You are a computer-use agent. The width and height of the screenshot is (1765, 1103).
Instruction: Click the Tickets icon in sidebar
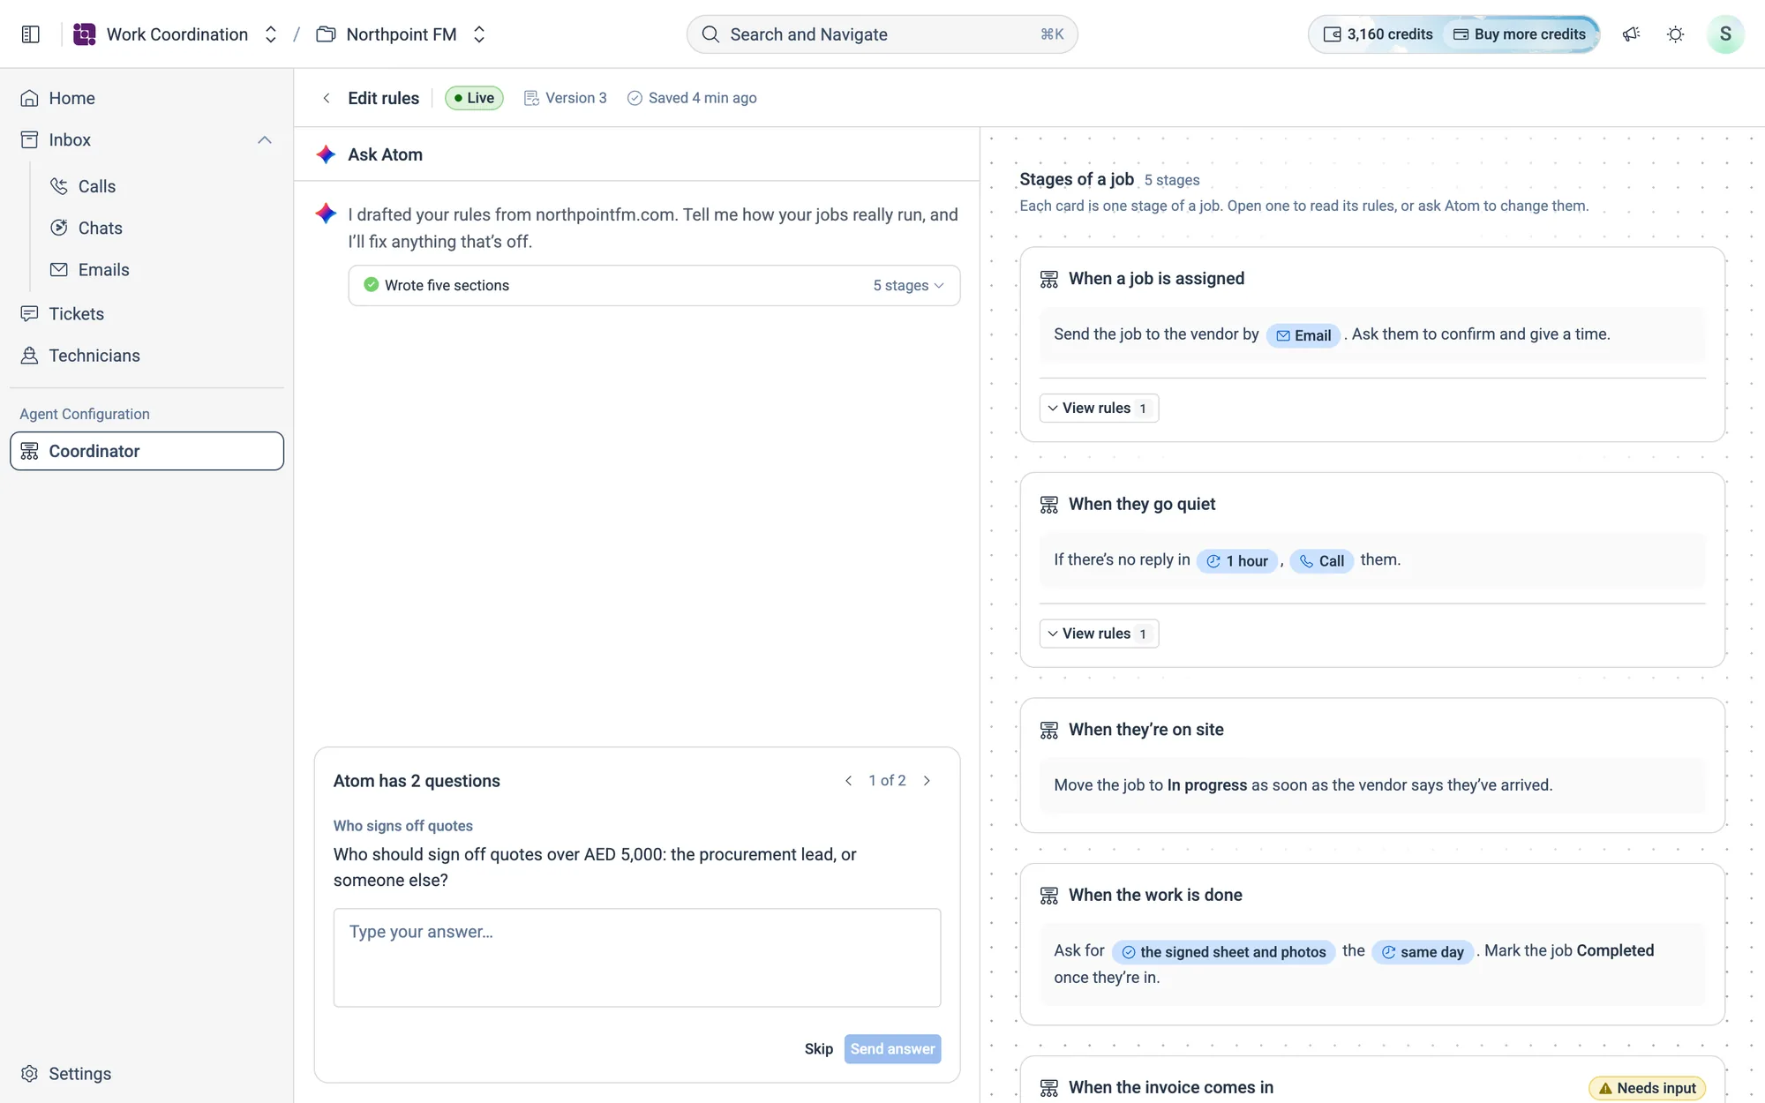(x=29, y=313)
